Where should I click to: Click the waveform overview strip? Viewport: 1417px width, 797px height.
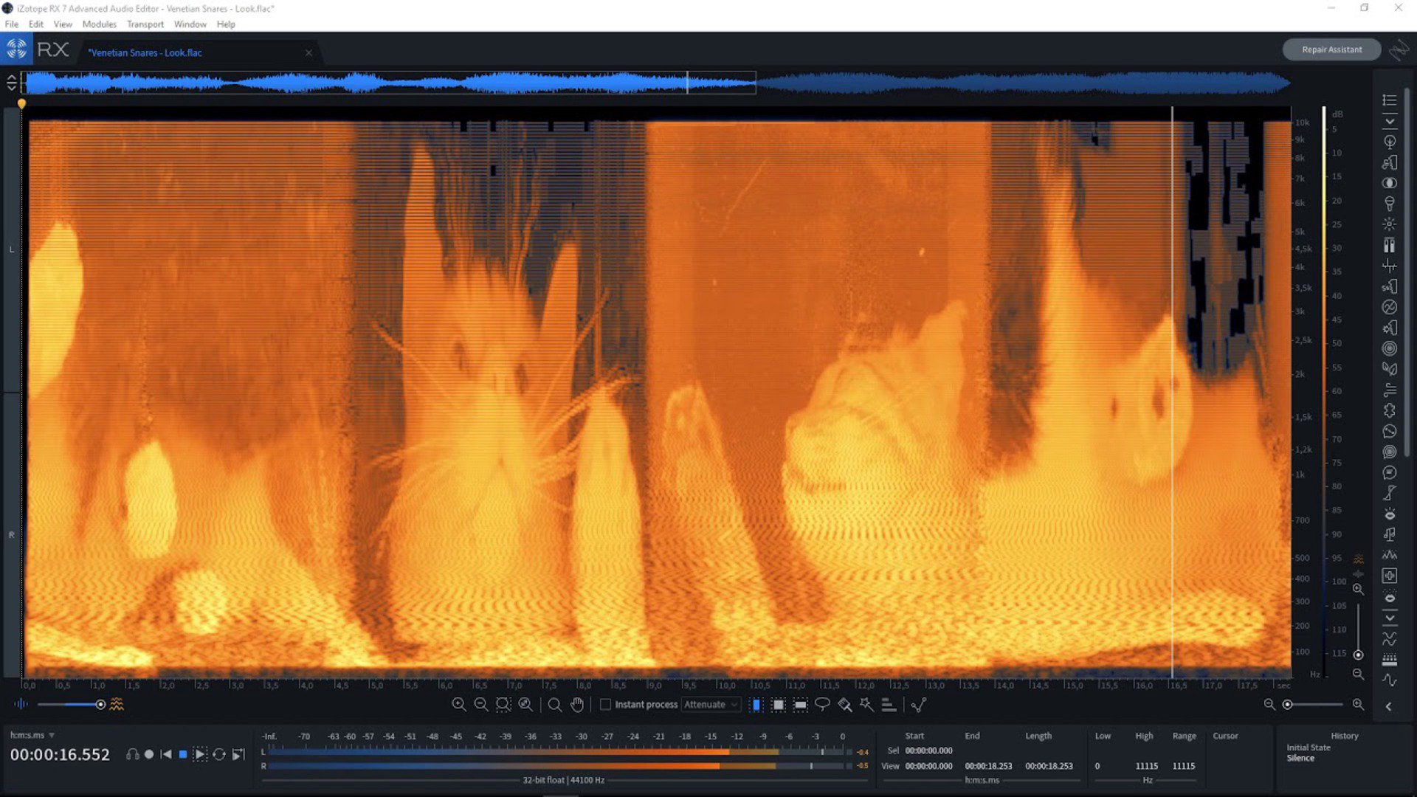coord(655,83)
